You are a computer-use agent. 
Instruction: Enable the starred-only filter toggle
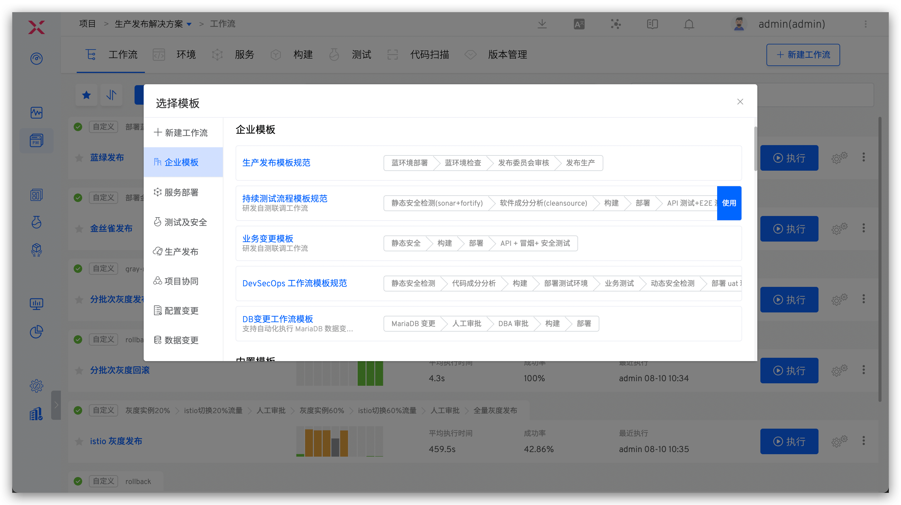click(x=86, y=95)
